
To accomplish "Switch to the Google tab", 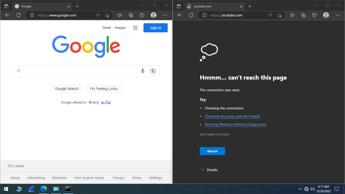I will (38, 6).
